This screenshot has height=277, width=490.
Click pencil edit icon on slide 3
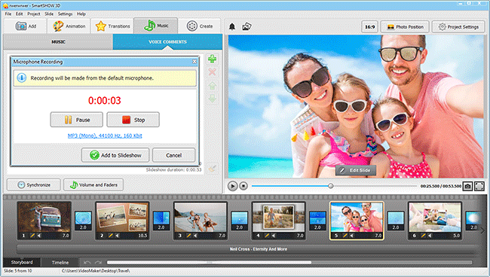188,236
